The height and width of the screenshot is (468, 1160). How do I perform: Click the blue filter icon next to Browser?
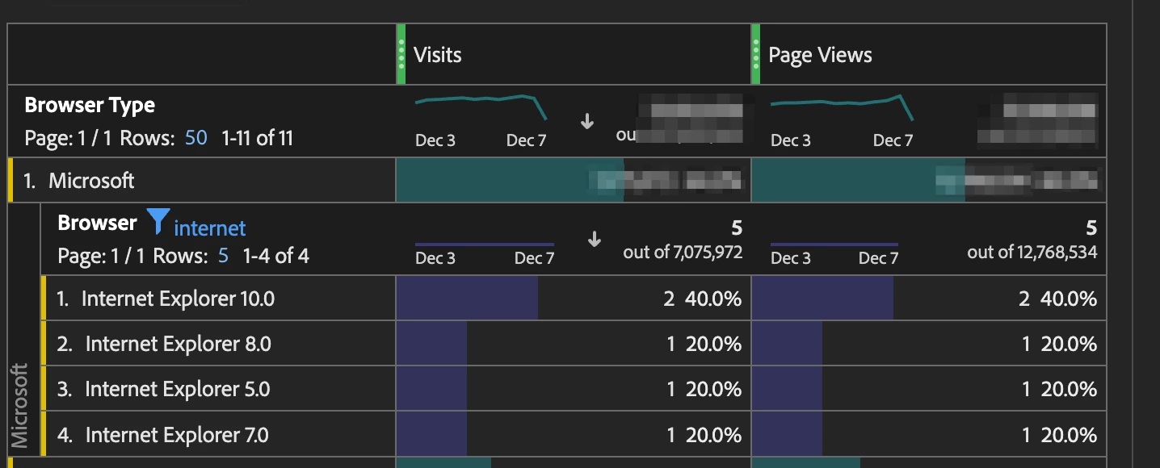(158, 221)
